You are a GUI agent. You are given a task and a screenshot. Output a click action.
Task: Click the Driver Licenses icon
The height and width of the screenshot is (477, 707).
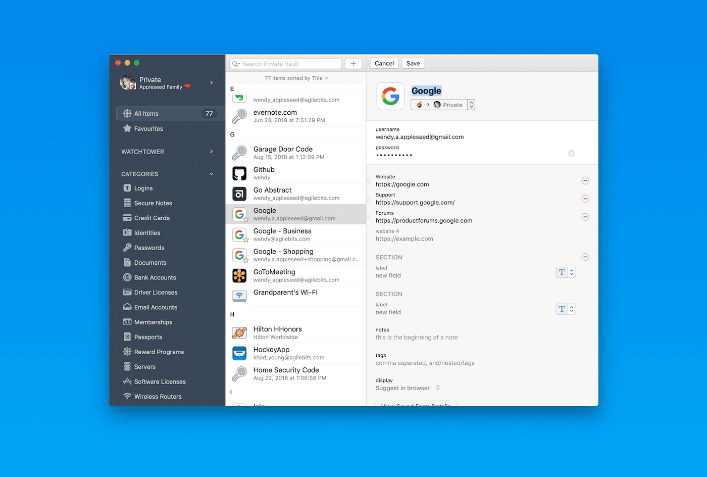click(127, 292)
